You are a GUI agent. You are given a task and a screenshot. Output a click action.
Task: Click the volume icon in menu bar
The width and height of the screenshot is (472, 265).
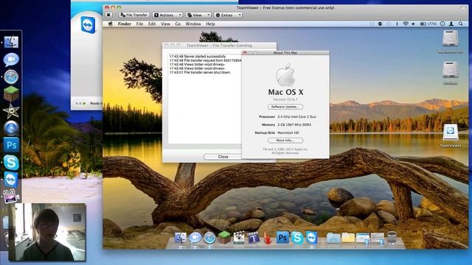tap(413, 24)
